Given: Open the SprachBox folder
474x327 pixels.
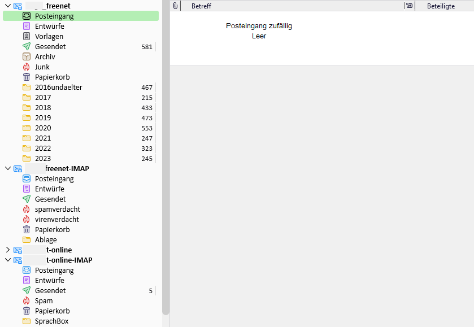Looking at the screenshot, I should [x=52, y=321].
